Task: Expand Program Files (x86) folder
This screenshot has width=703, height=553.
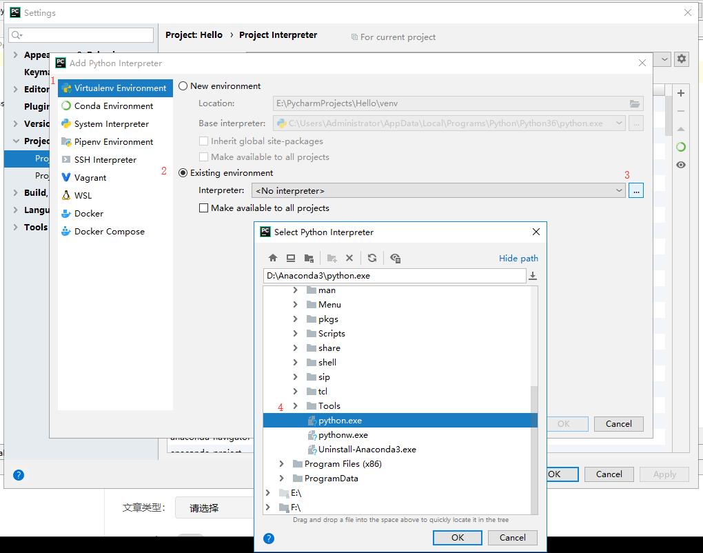Action: [x=281, y=464]
